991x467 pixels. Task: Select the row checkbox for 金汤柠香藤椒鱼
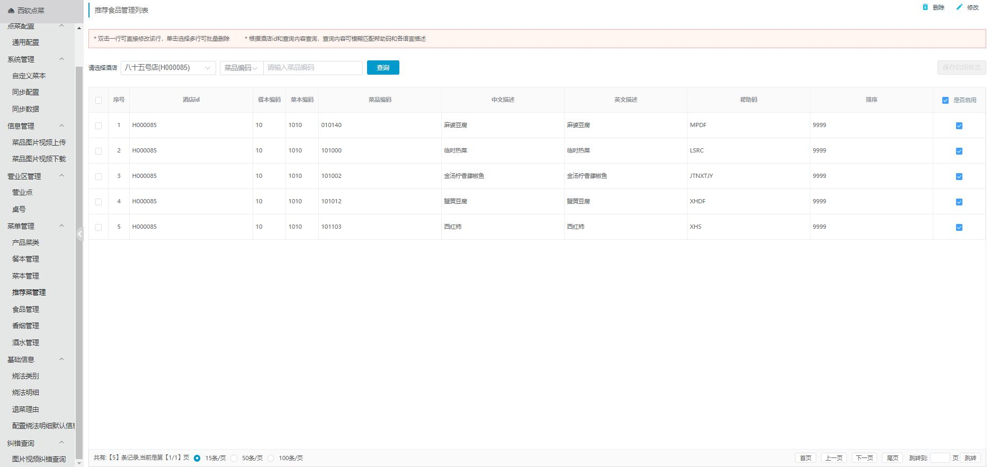click(99, 176)
